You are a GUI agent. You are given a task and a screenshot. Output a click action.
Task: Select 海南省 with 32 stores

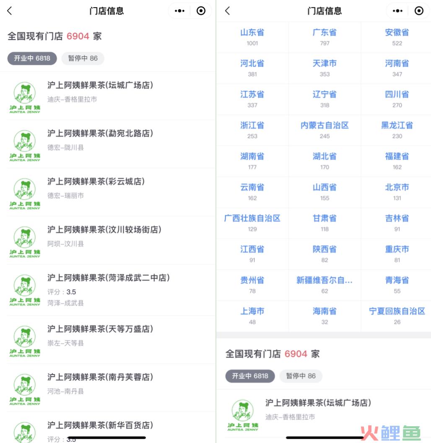pyautogui.click(x=325, y=316)
